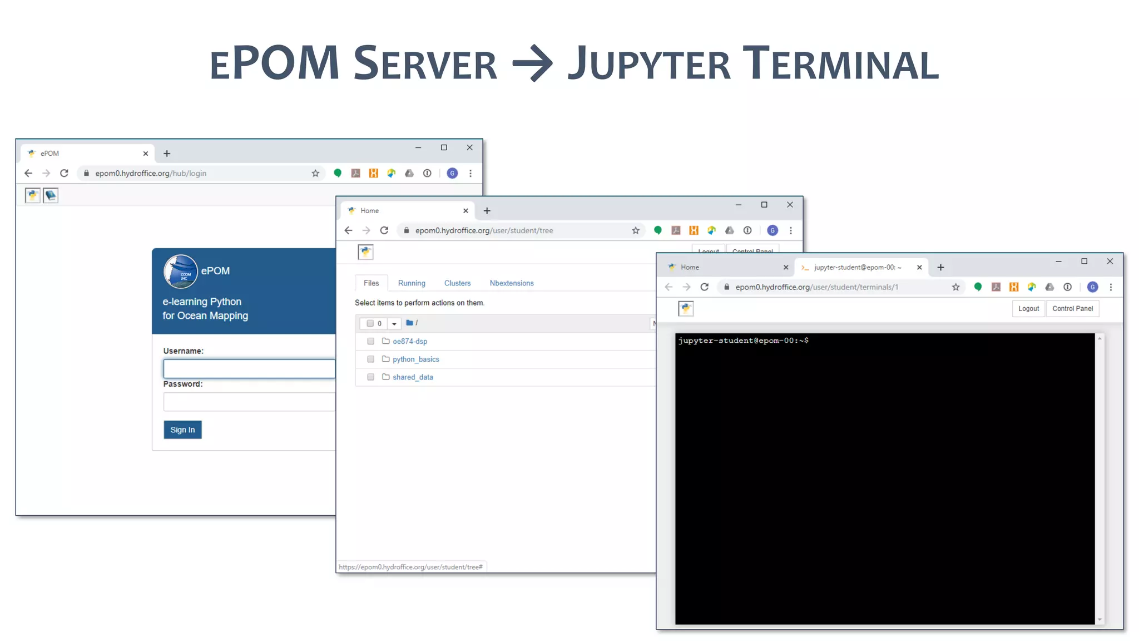Screen dimensions: 1139x641
Task: Check the shared_data folder checkbox
Action: 371,377
